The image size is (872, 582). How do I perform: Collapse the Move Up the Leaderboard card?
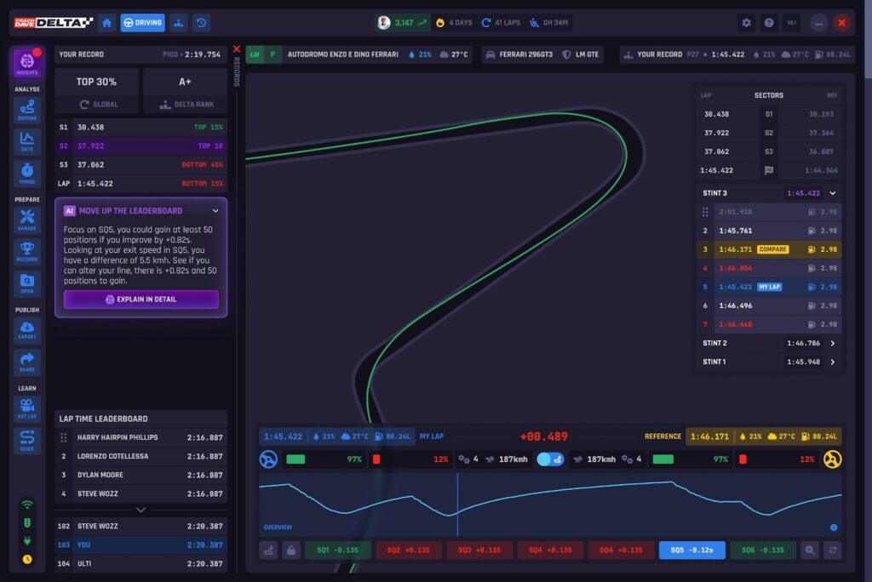click(215, 210)
